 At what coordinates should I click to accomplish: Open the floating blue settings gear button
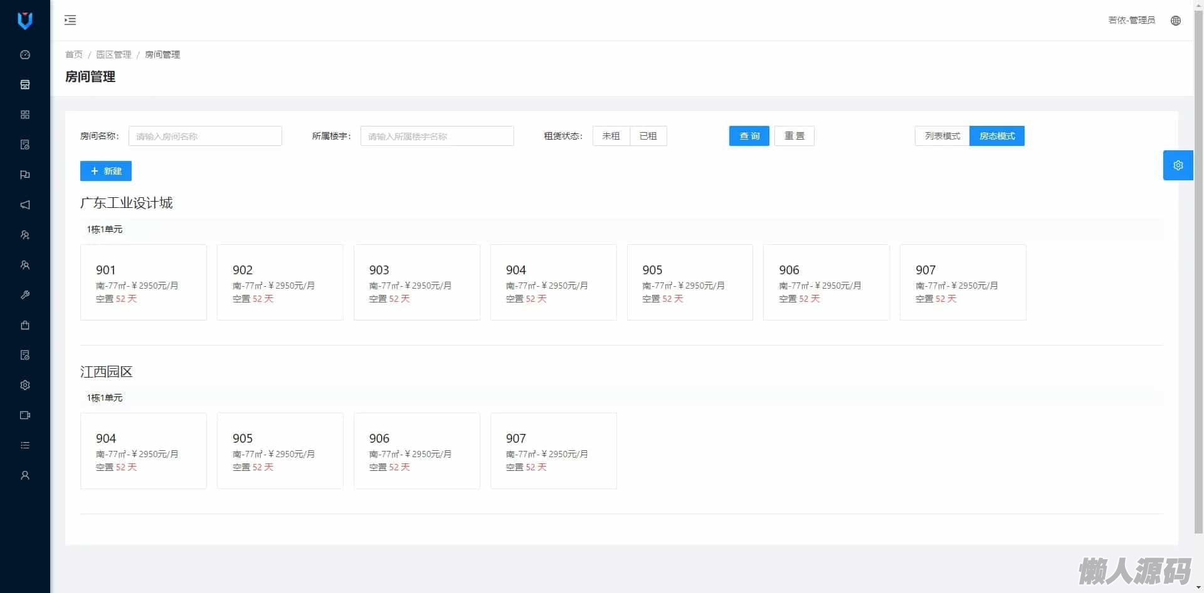(x=1178, y=165)
